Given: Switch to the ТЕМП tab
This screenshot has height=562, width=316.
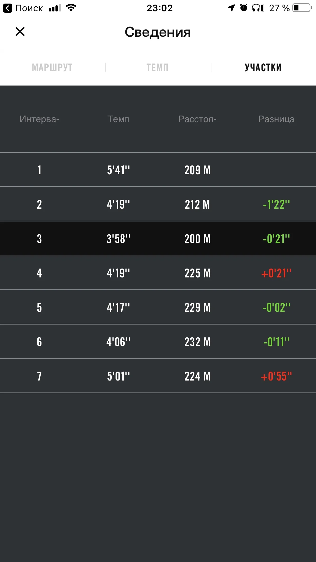Looking at the screenshot, I should (x=157, y=67).
